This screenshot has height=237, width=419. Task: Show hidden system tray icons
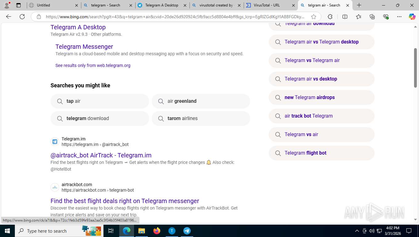[x=357, y=231]
